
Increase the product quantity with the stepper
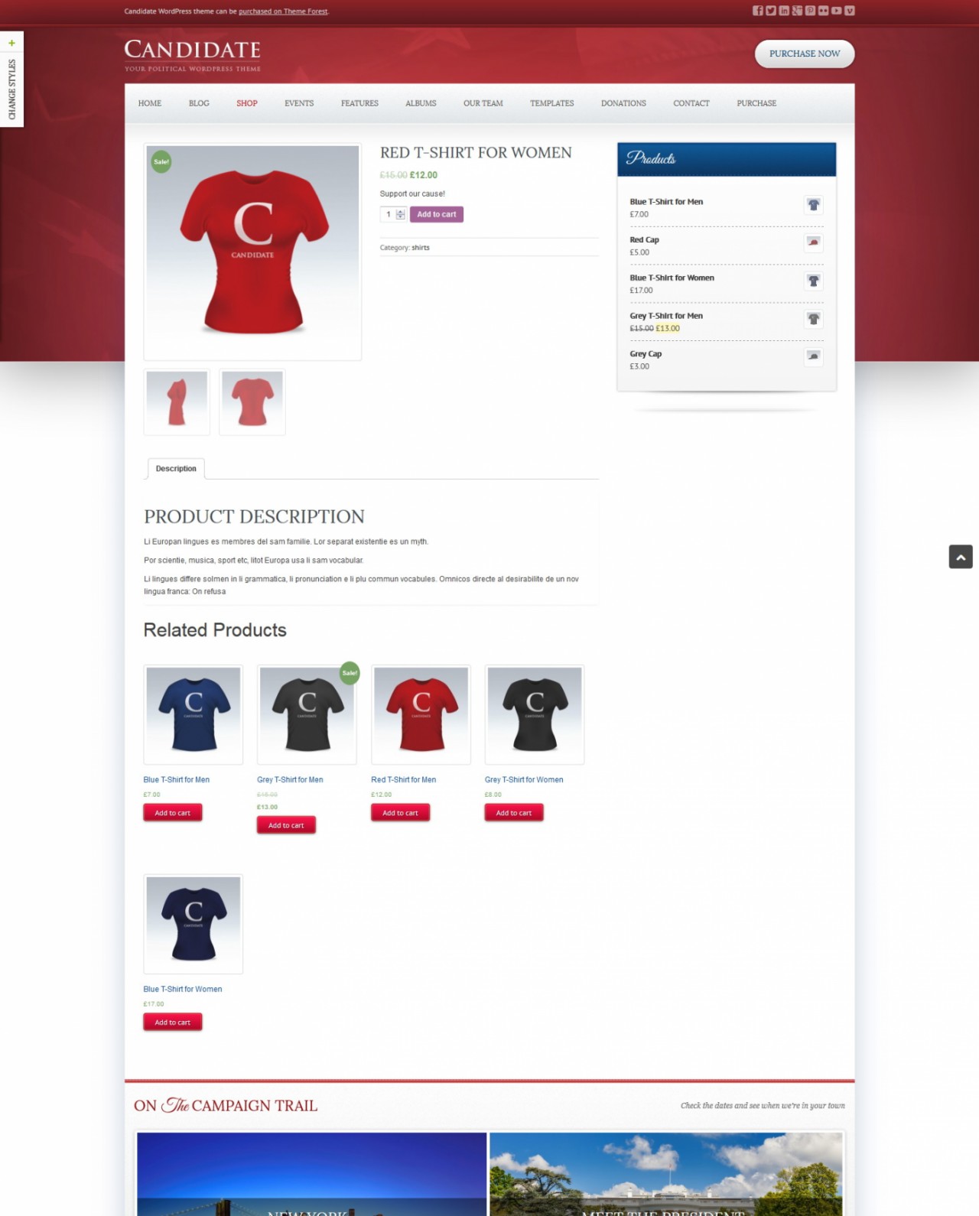click(400, 212)
